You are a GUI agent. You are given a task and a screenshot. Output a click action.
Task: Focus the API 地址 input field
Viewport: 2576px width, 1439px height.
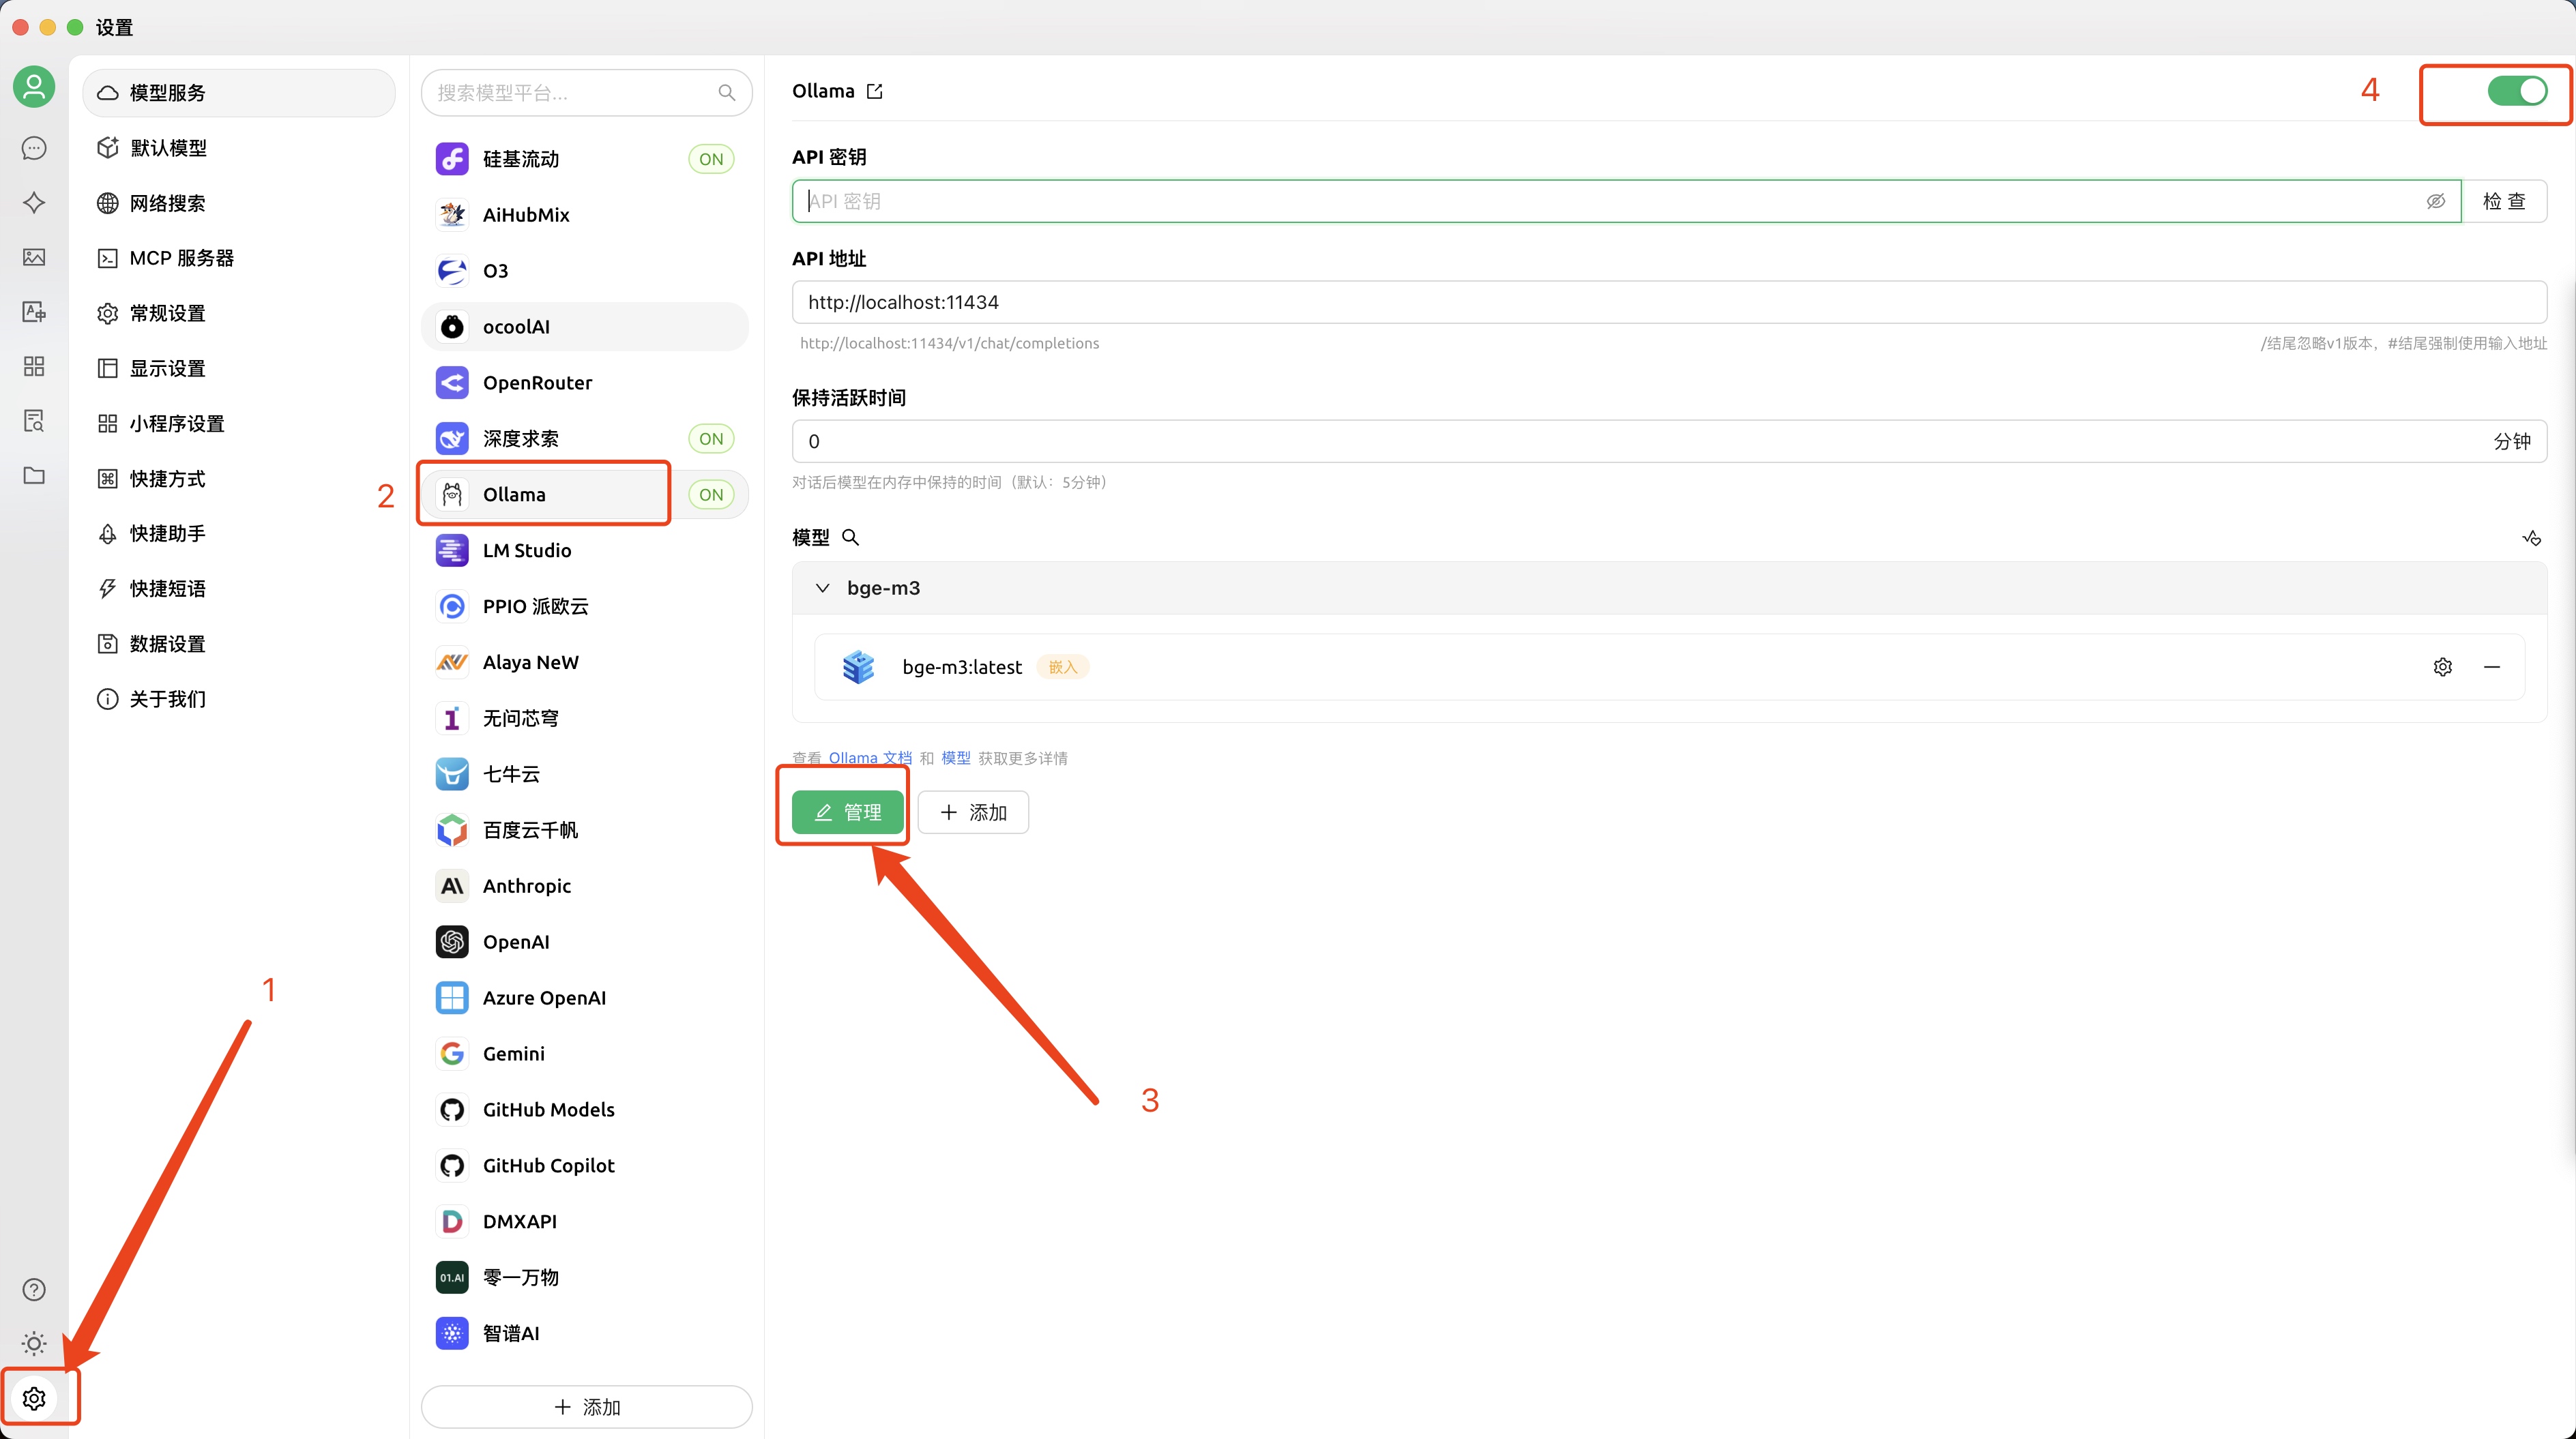click(x=1669, y=302)
